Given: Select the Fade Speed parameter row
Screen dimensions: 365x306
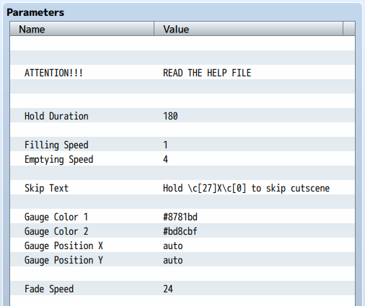Looking at the screenshot, I should 182,288.
